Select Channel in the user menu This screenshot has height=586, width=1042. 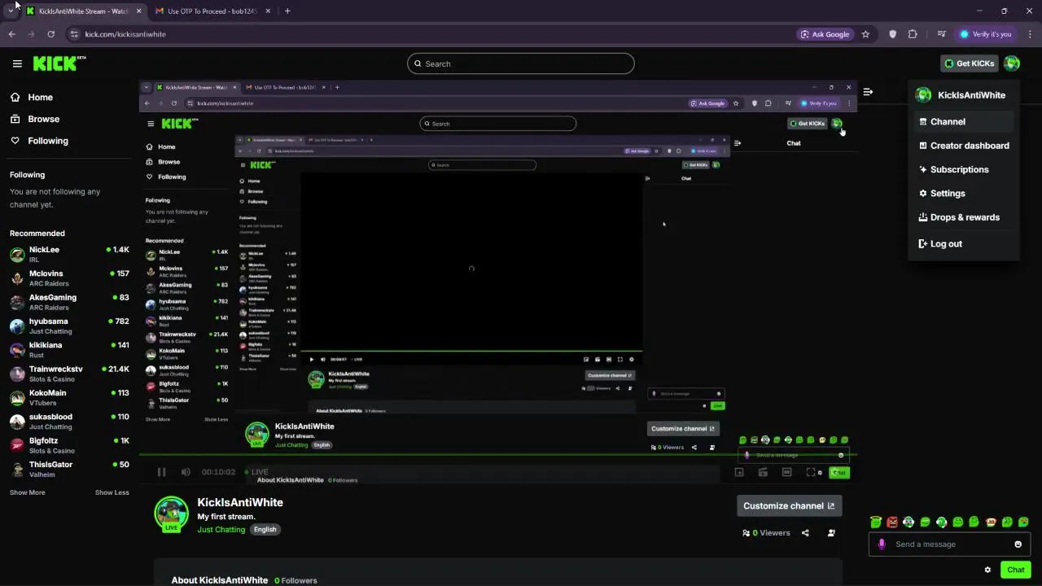(963, 121)
